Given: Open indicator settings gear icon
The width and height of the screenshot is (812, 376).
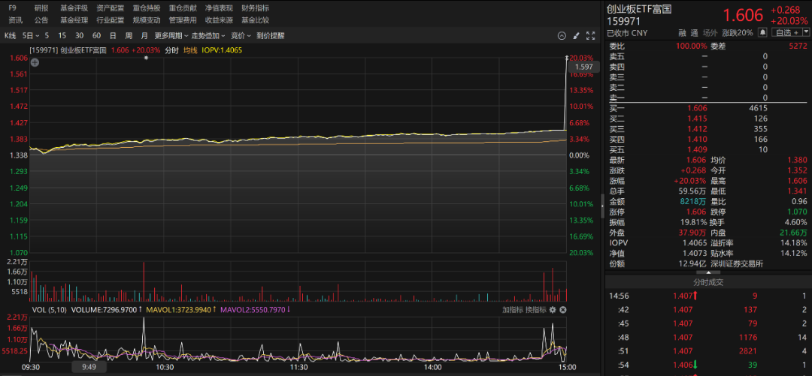Looking at the screenshot, I should click(553, 310).
